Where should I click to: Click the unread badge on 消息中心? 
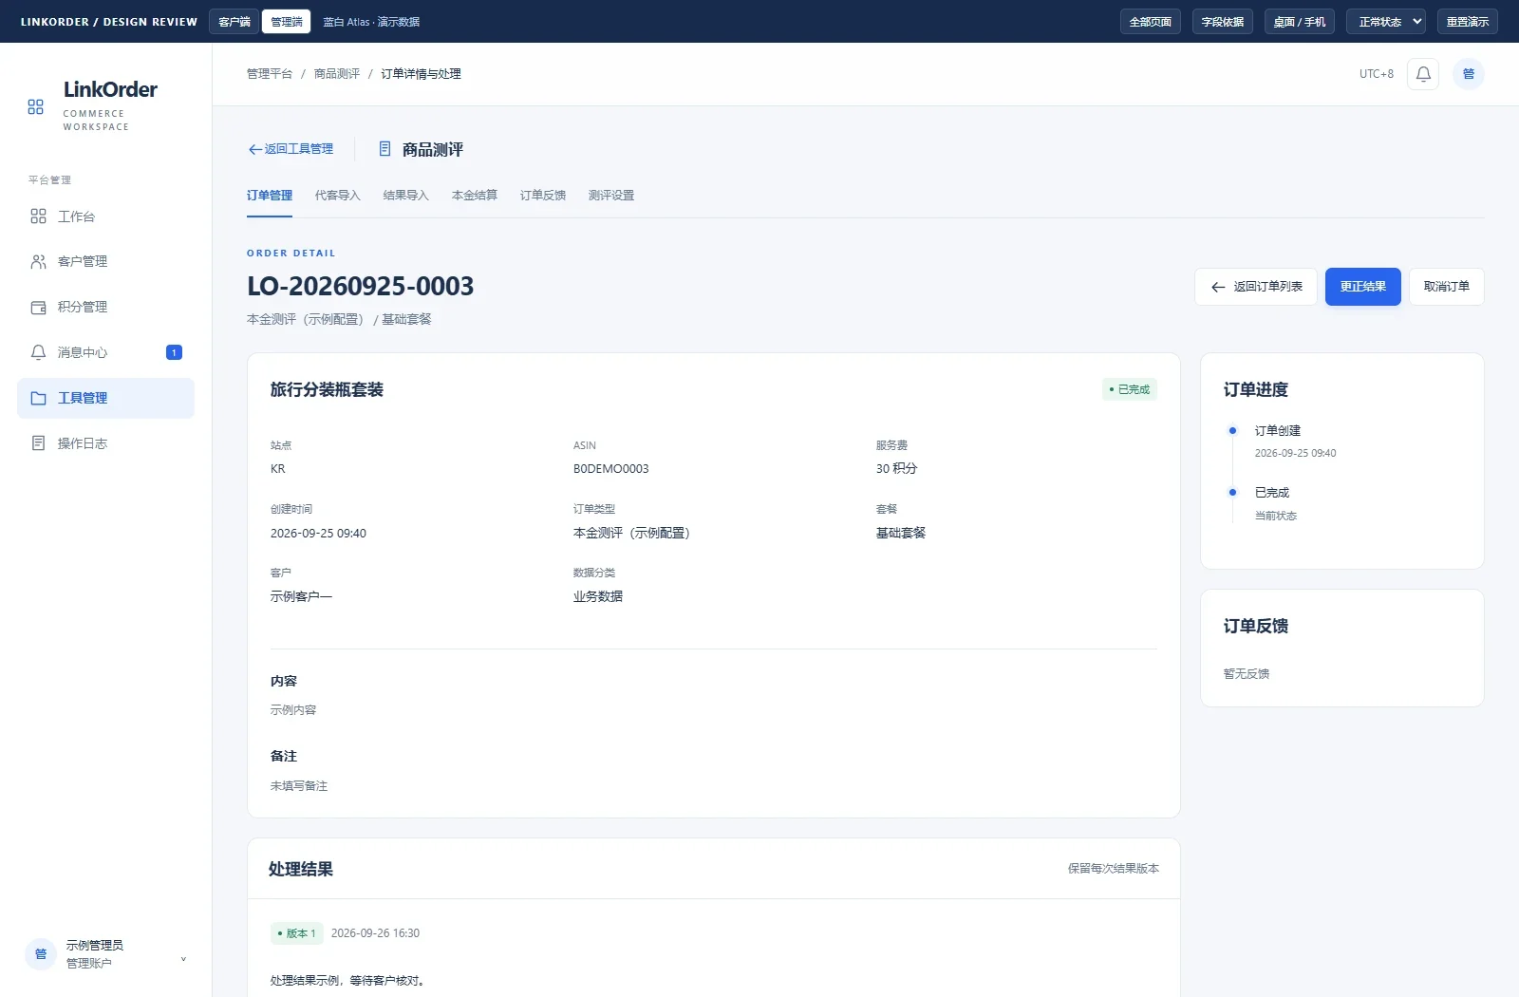pos(174,352)
